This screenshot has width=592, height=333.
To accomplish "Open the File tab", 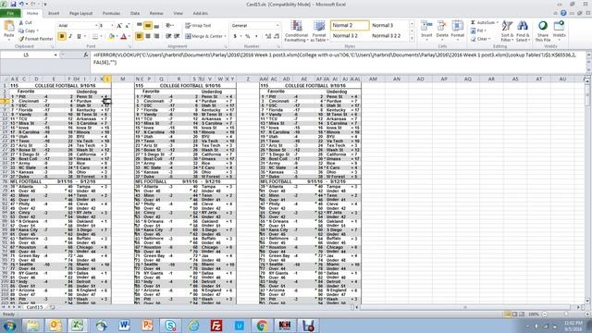I will click(x=10, y=13).
